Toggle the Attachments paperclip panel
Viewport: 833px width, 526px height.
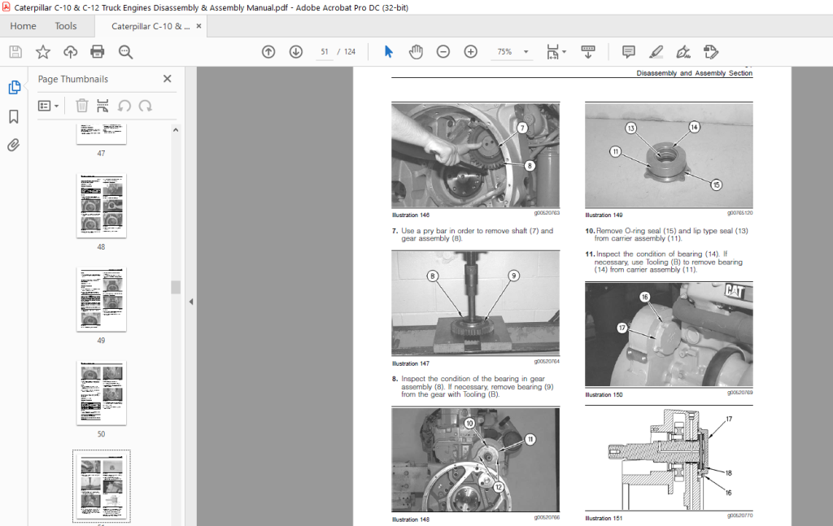[14, 145]
